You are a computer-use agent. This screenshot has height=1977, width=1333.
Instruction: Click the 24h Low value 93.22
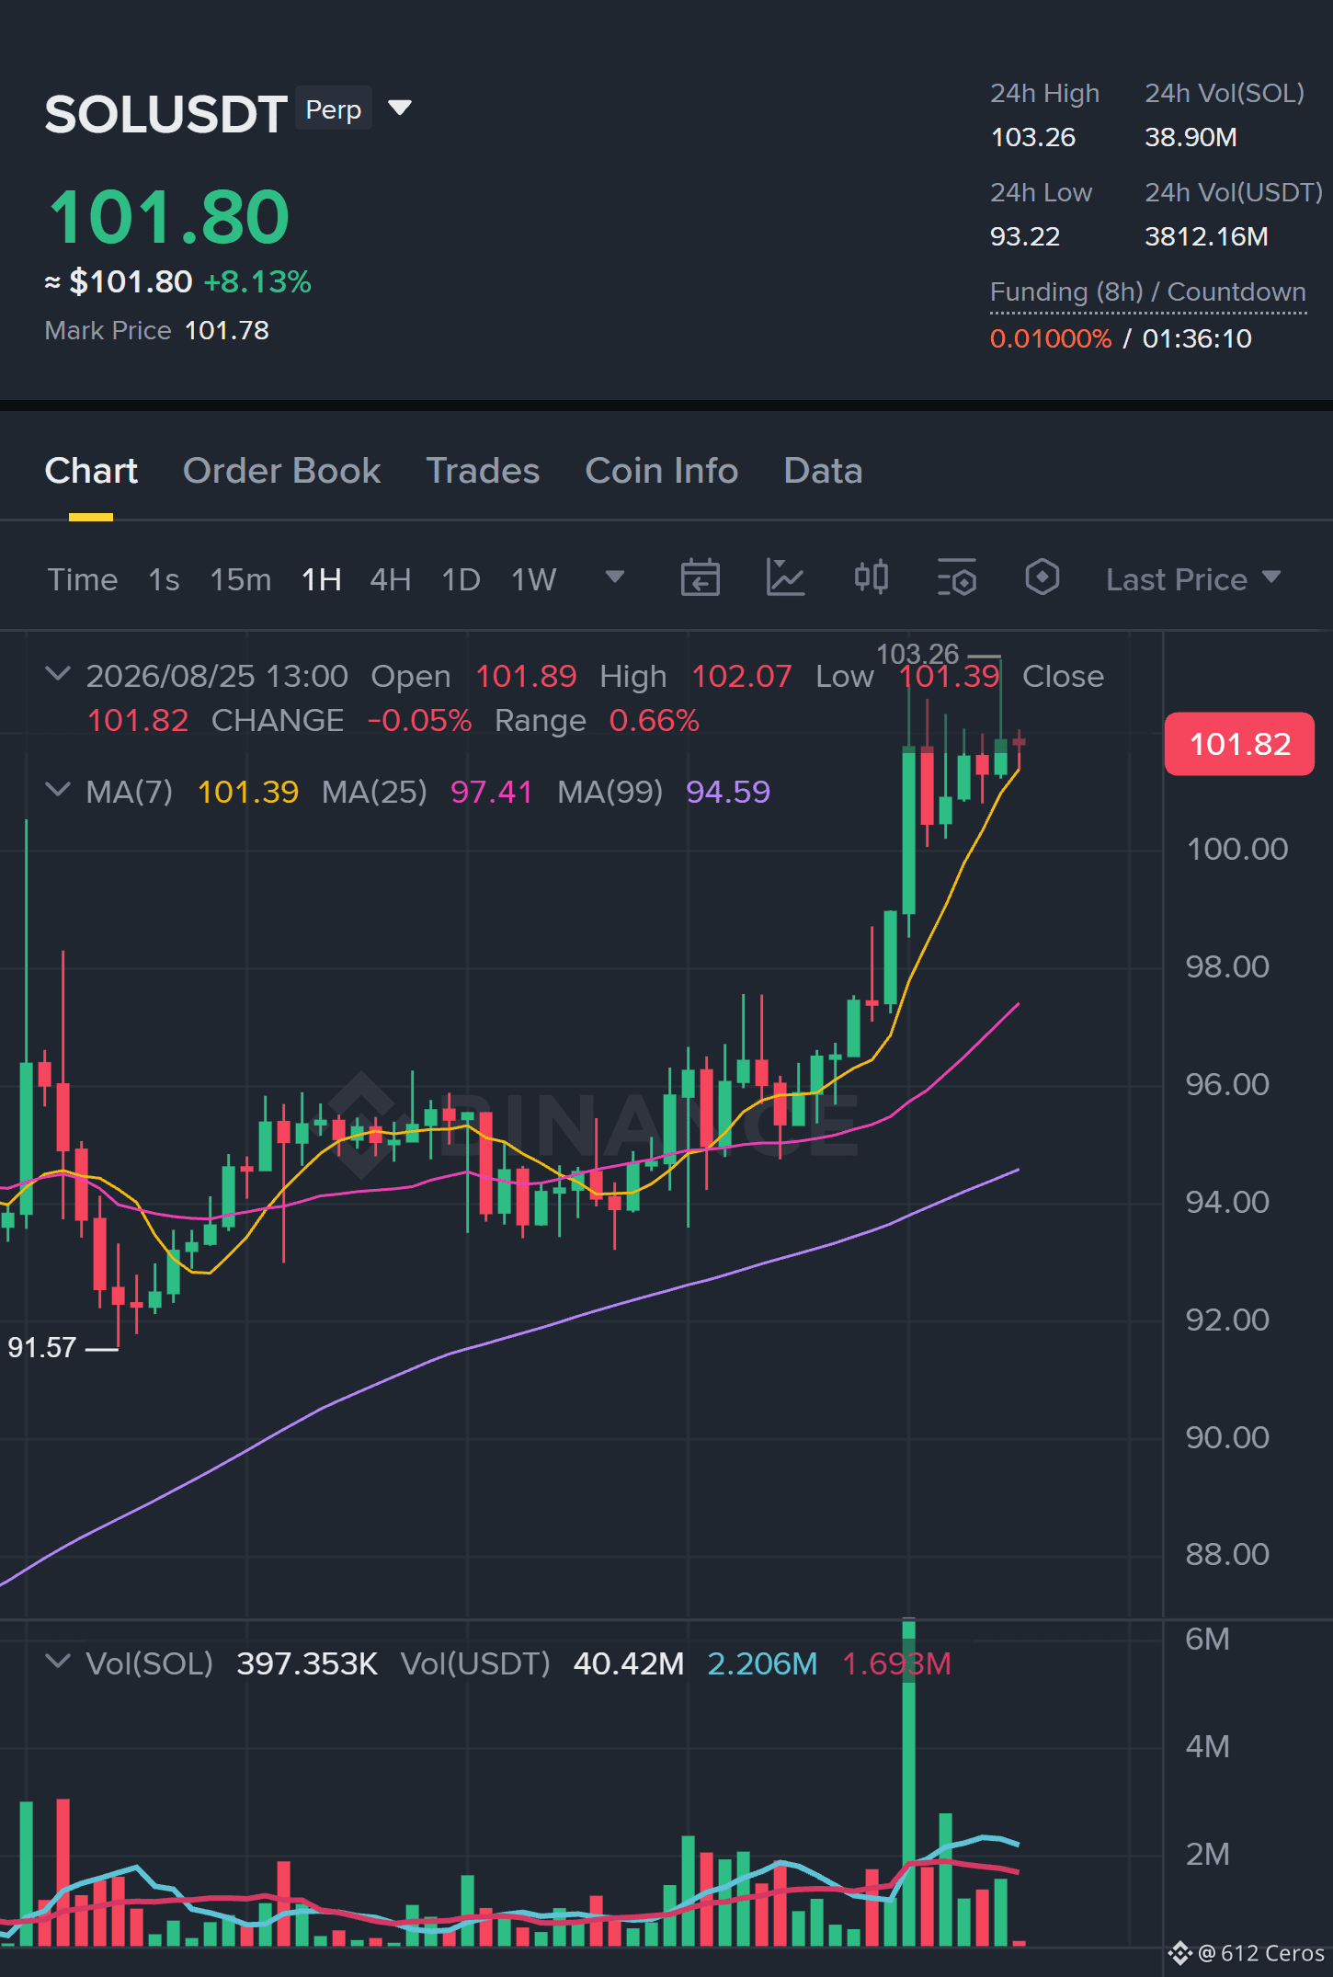coord(1025,236)
